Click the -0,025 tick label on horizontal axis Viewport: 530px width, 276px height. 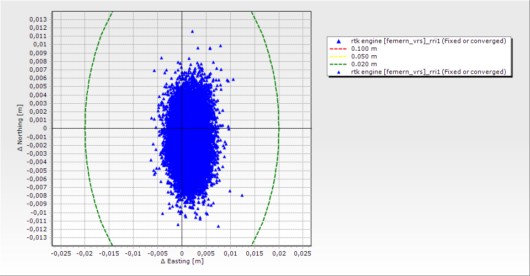click(61, 253)
